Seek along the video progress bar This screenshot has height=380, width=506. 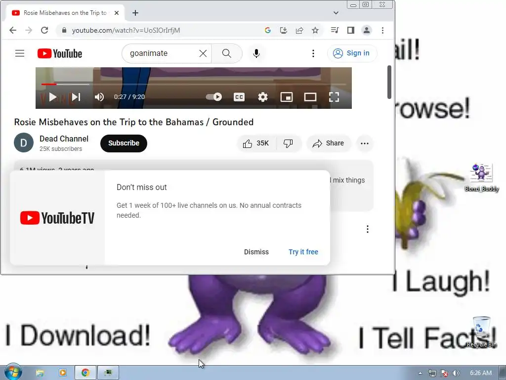[194, 84]
